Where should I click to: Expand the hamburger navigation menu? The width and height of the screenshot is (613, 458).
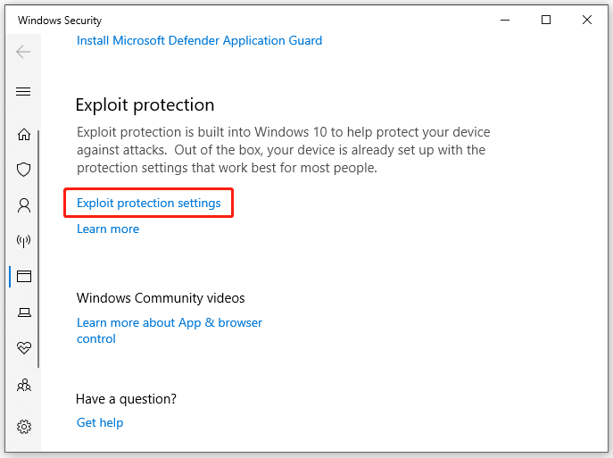click(x=23, y=91)
